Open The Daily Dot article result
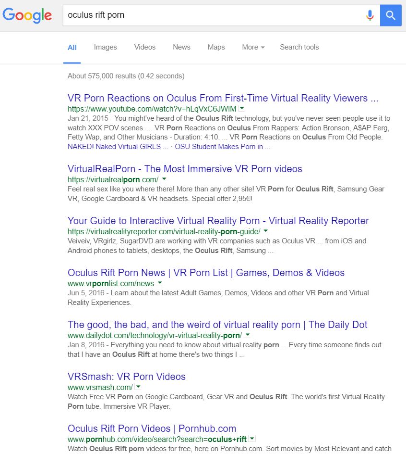The width and height of the screenshot is (406, 454). 217,325
